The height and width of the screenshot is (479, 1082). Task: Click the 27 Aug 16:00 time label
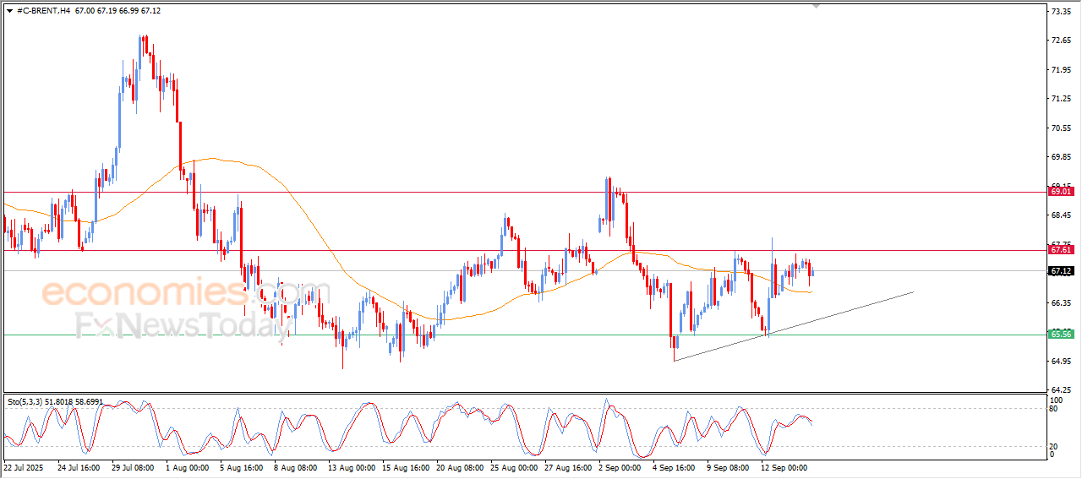569,466
